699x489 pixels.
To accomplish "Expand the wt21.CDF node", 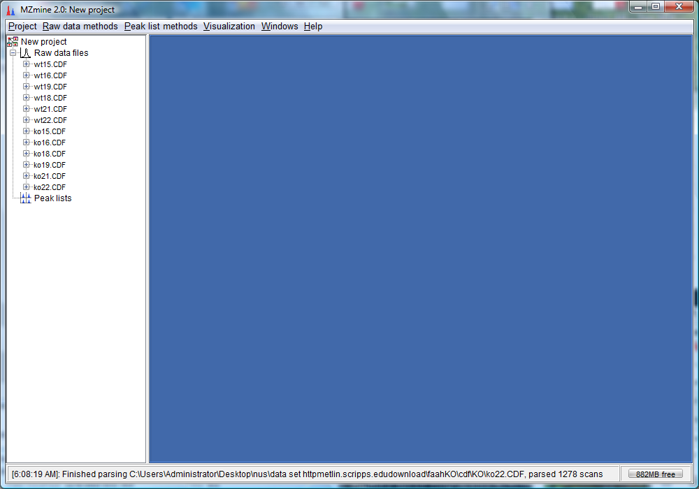I will point(27,109).
